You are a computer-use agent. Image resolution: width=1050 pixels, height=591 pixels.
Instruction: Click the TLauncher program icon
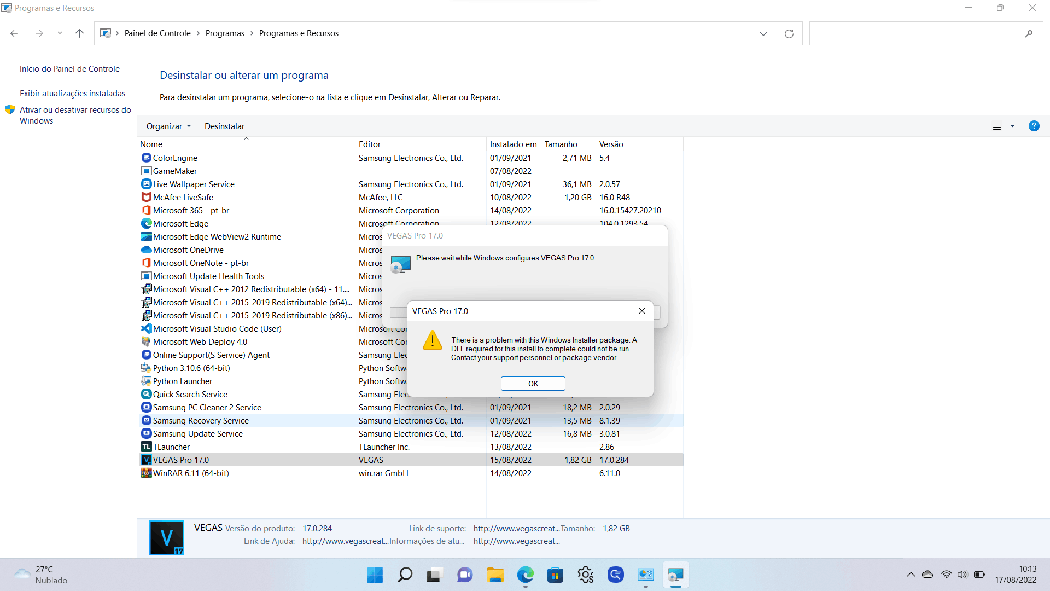pos(146,447)
